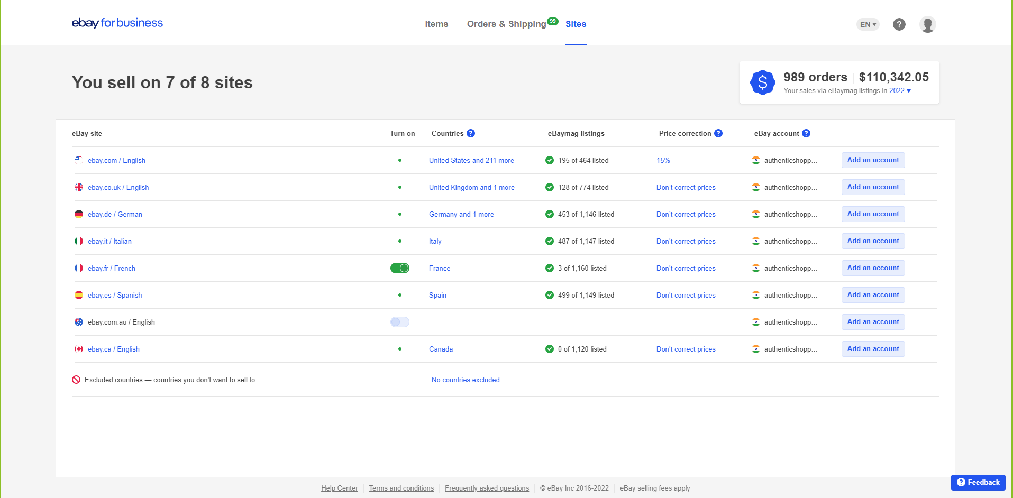The width and height of the screenshot is (1013, 498).
Task: Open the ebay.de / German site link
Action: [x=115, y=214]
